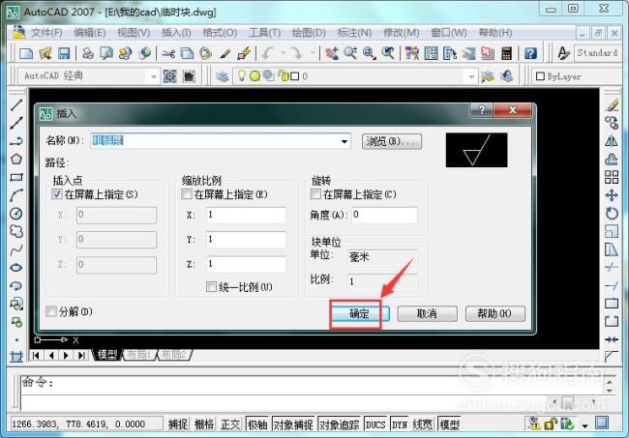This screenshot has width=629, height=438.
Task: Click the Save icon in toolbar
Action: (64, 53)
